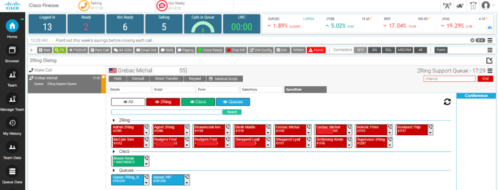The width and height of the screenshot is (498, 190).
Task: Switch to the SpeedDials tab
Action: [305, 90]
